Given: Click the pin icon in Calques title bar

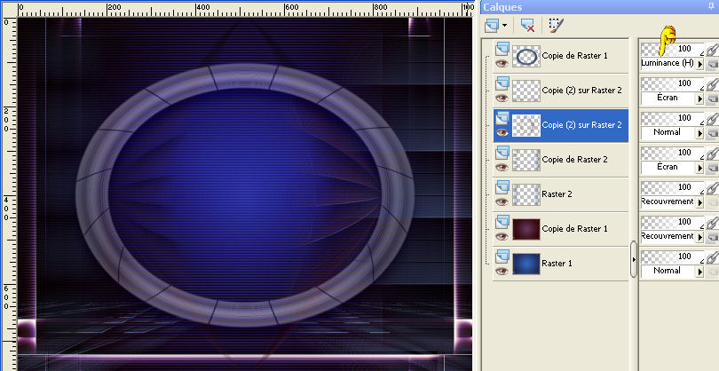Looking at the screenshot, I should [711, 6].
